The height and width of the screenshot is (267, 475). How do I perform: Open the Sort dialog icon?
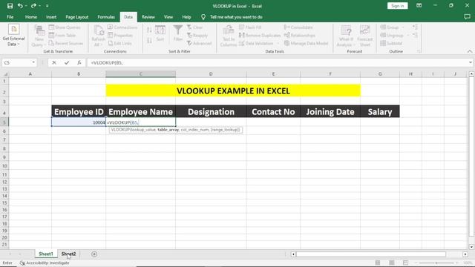click(x=160, y=33)
